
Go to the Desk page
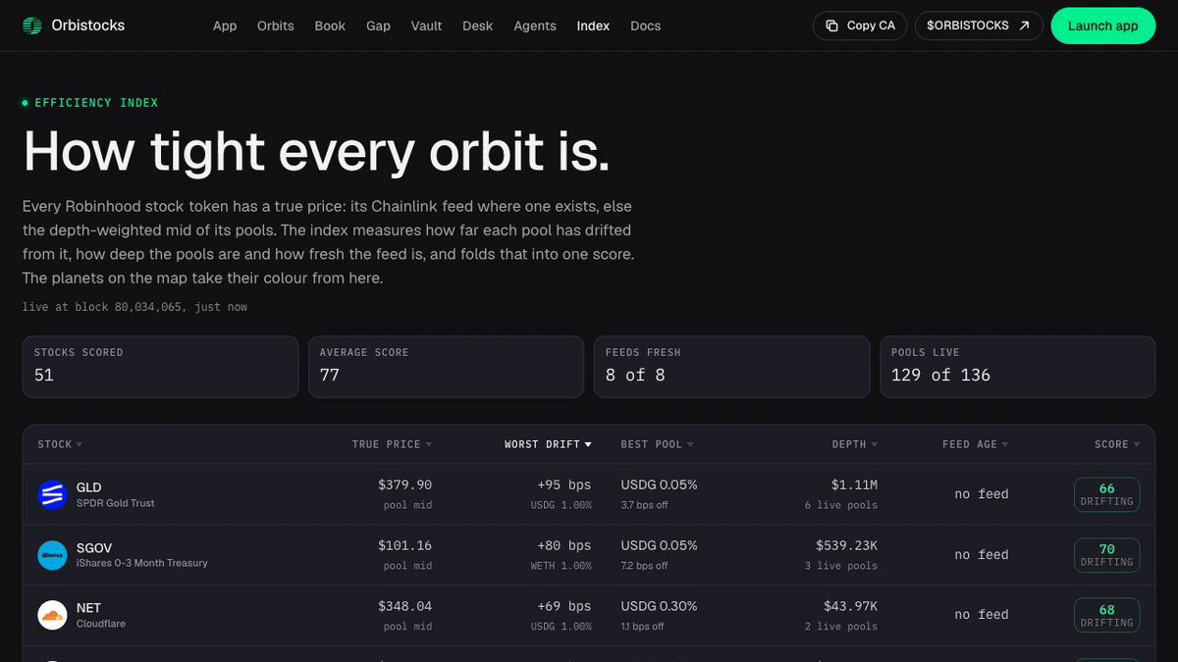[x=478, y=25]
